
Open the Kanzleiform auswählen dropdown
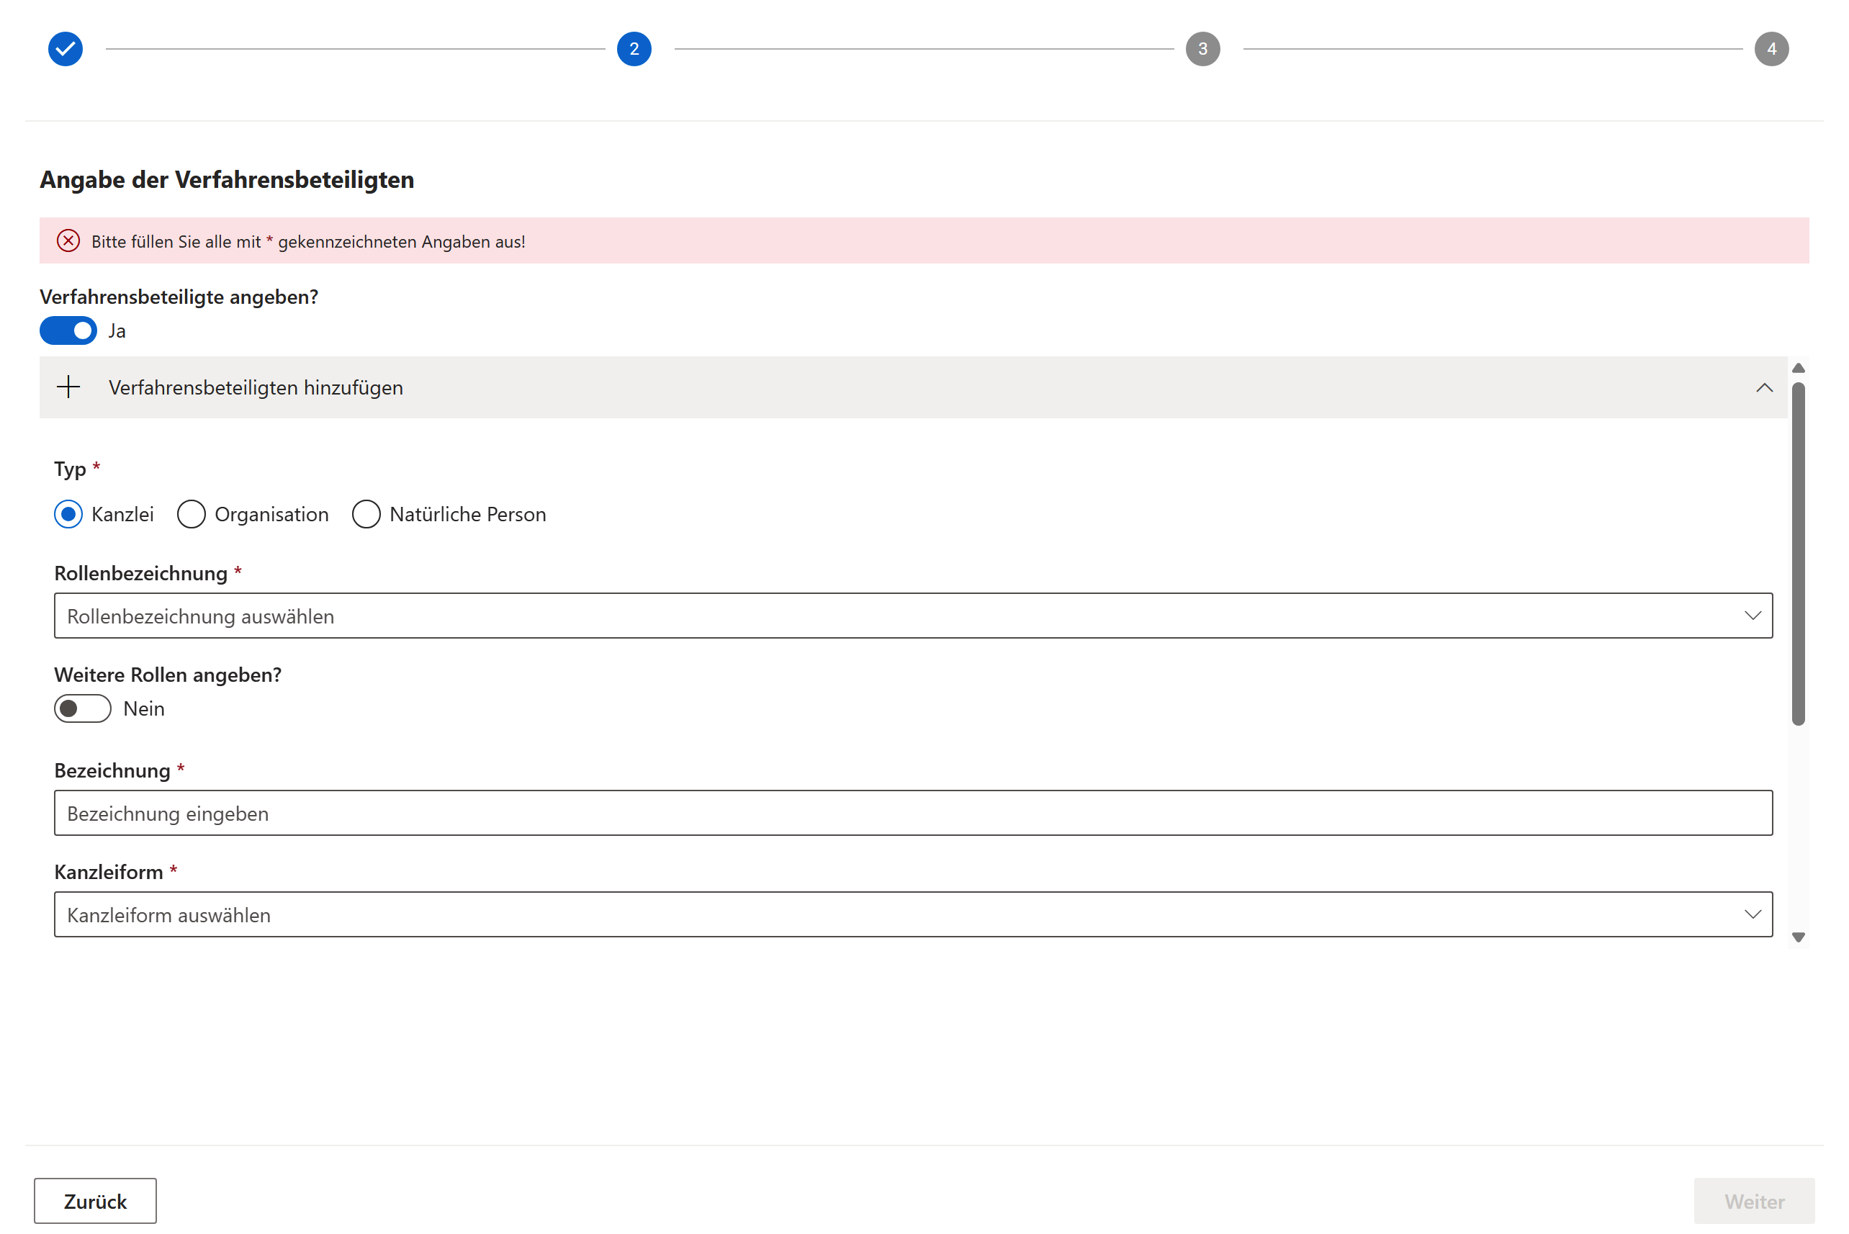913,914
